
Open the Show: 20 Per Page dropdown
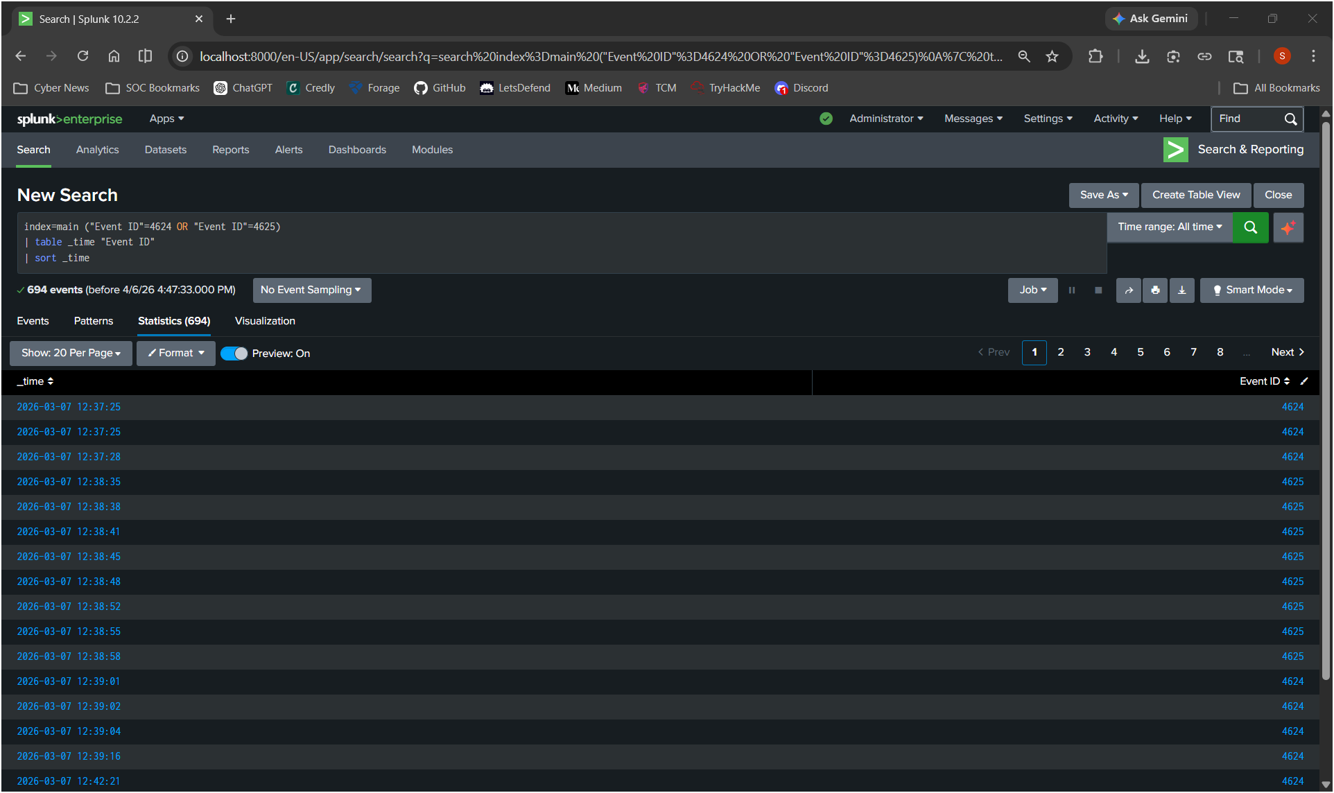coord(71,354)
